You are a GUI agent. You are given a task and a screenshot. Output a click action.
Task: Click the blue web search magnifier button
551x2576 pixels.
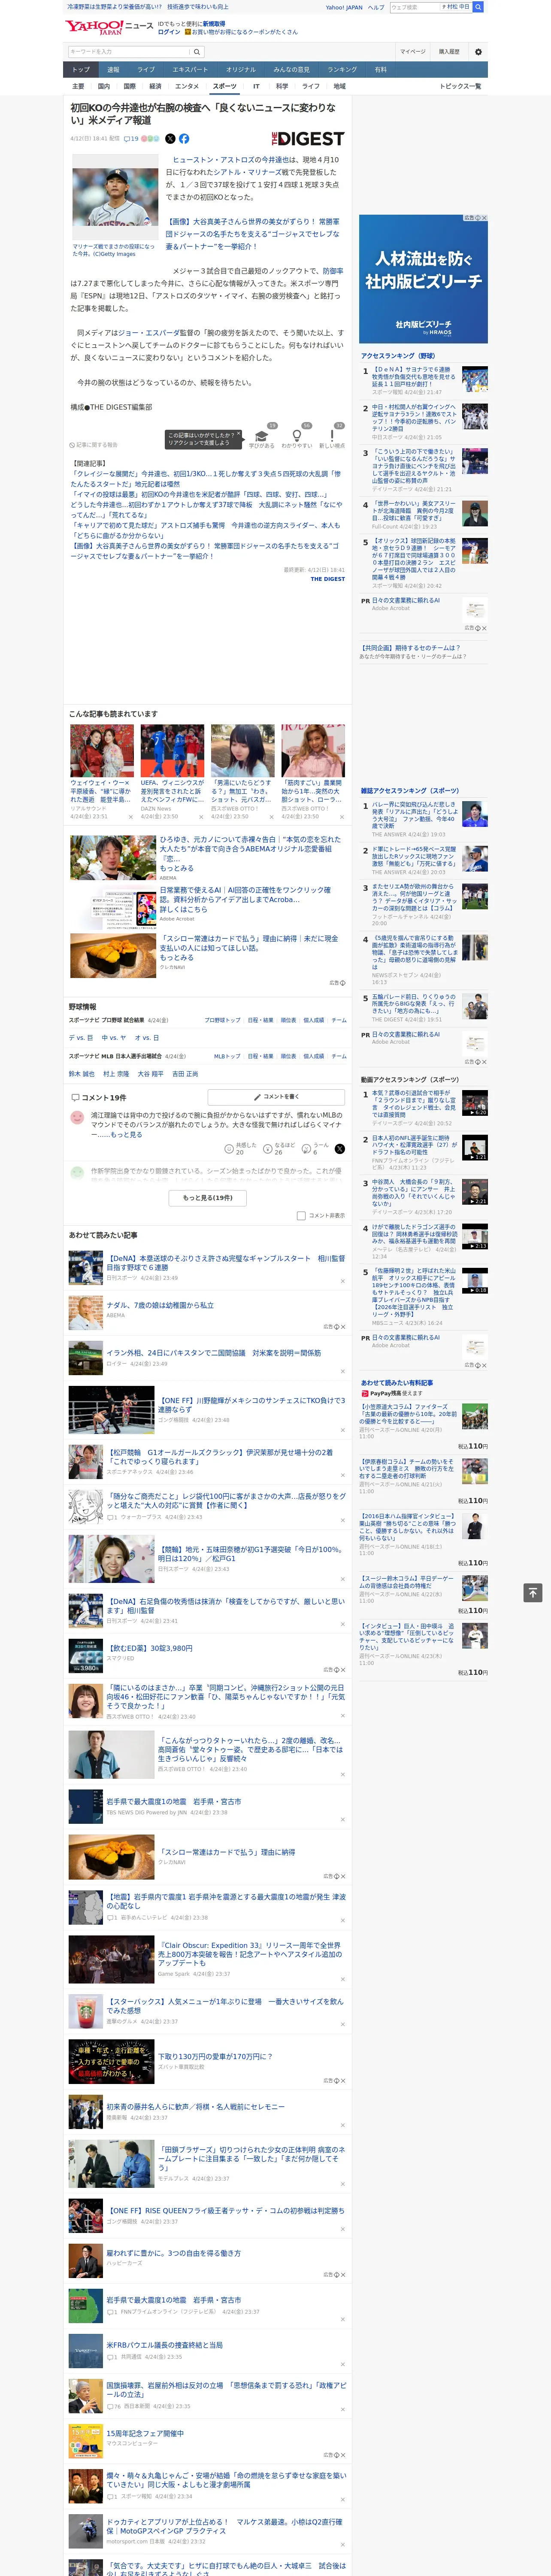pyautogui.click(x=478, y=7)
